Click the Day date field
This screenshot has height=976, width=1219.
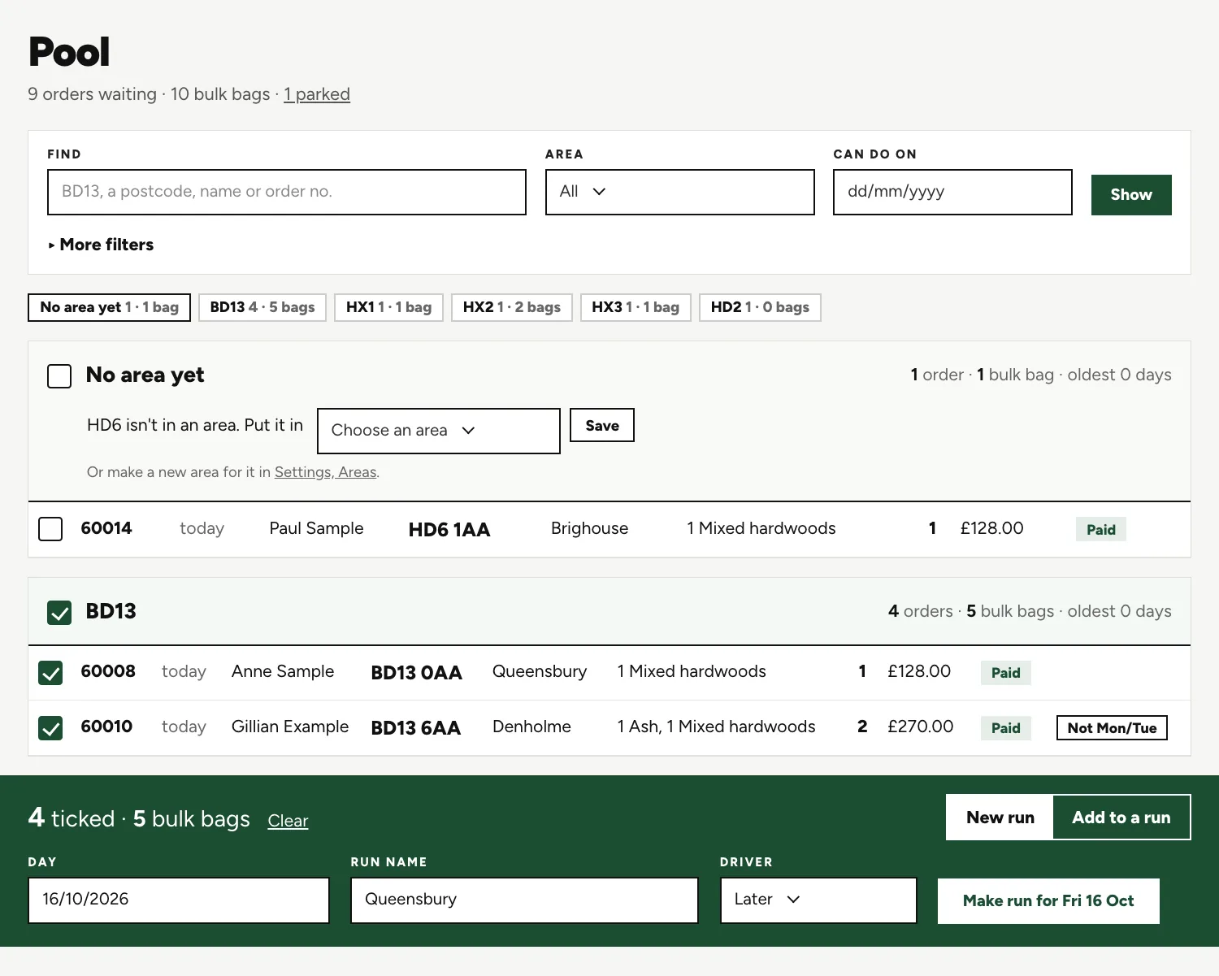tap(179, 900)
